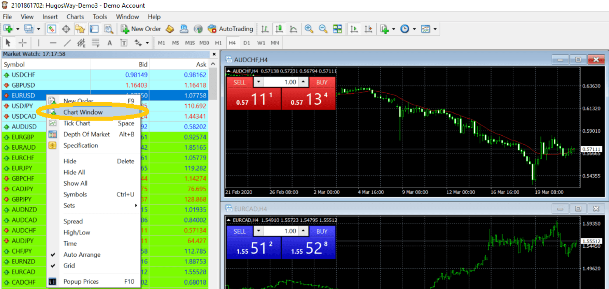Select the horizontal line drawing tool
The width and height of the screenshot is (609, 289).
[x=53, y=43]
